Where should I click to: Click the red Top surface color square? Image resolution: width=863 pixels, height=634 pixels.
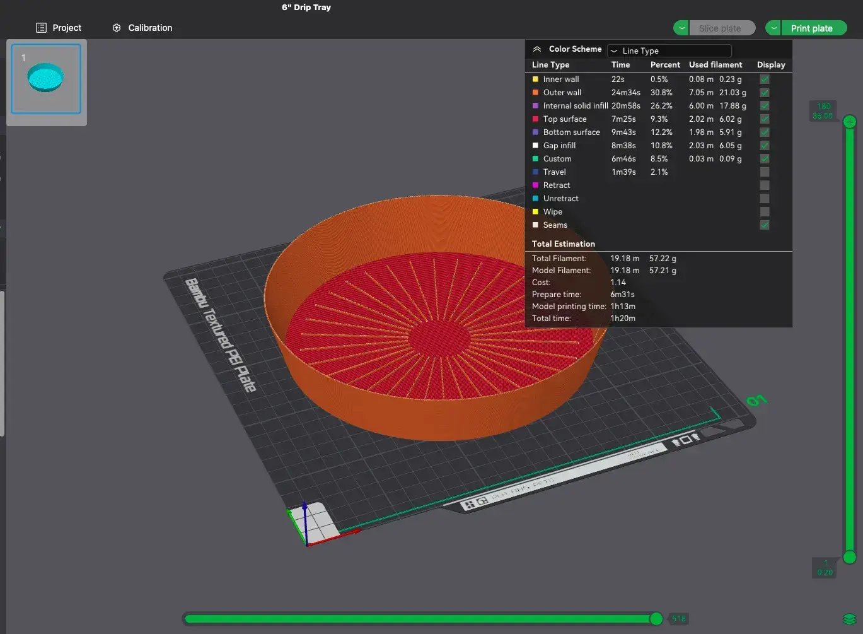coord(535,119)
